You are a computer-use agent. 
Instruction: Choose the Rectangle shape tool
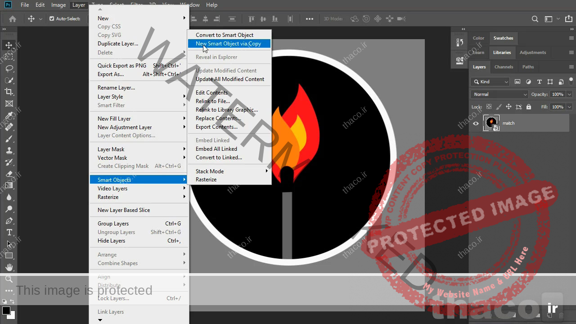click(x=9, y=256)
